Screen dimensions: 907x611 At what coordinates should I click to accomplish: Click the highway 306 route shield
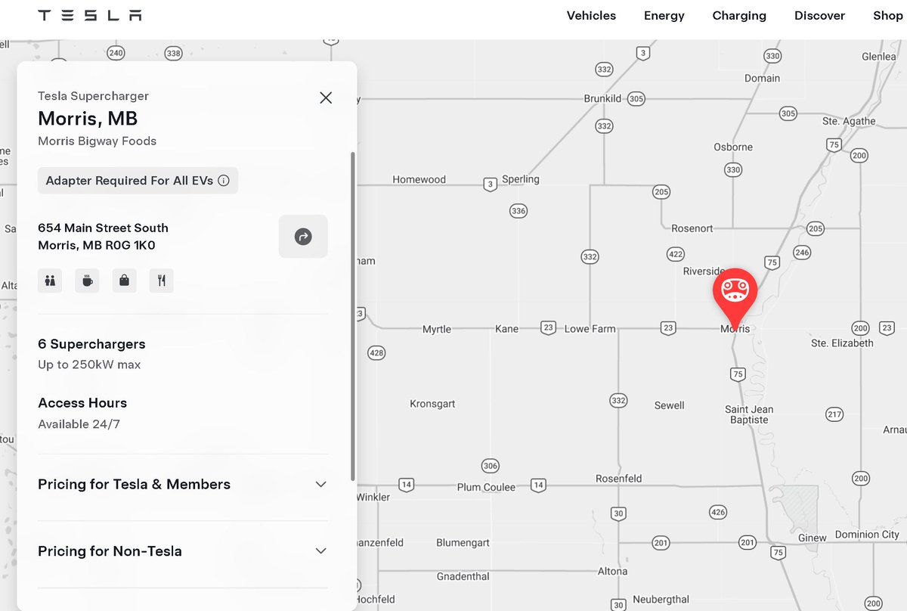(491, 466)
